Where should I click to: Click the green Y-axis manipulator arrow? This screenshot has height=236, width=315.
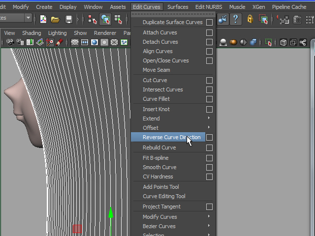(x=111, y=212)
